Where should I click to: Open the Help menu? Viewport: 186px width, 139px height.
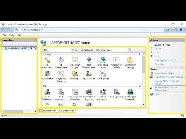click(20, 35)
